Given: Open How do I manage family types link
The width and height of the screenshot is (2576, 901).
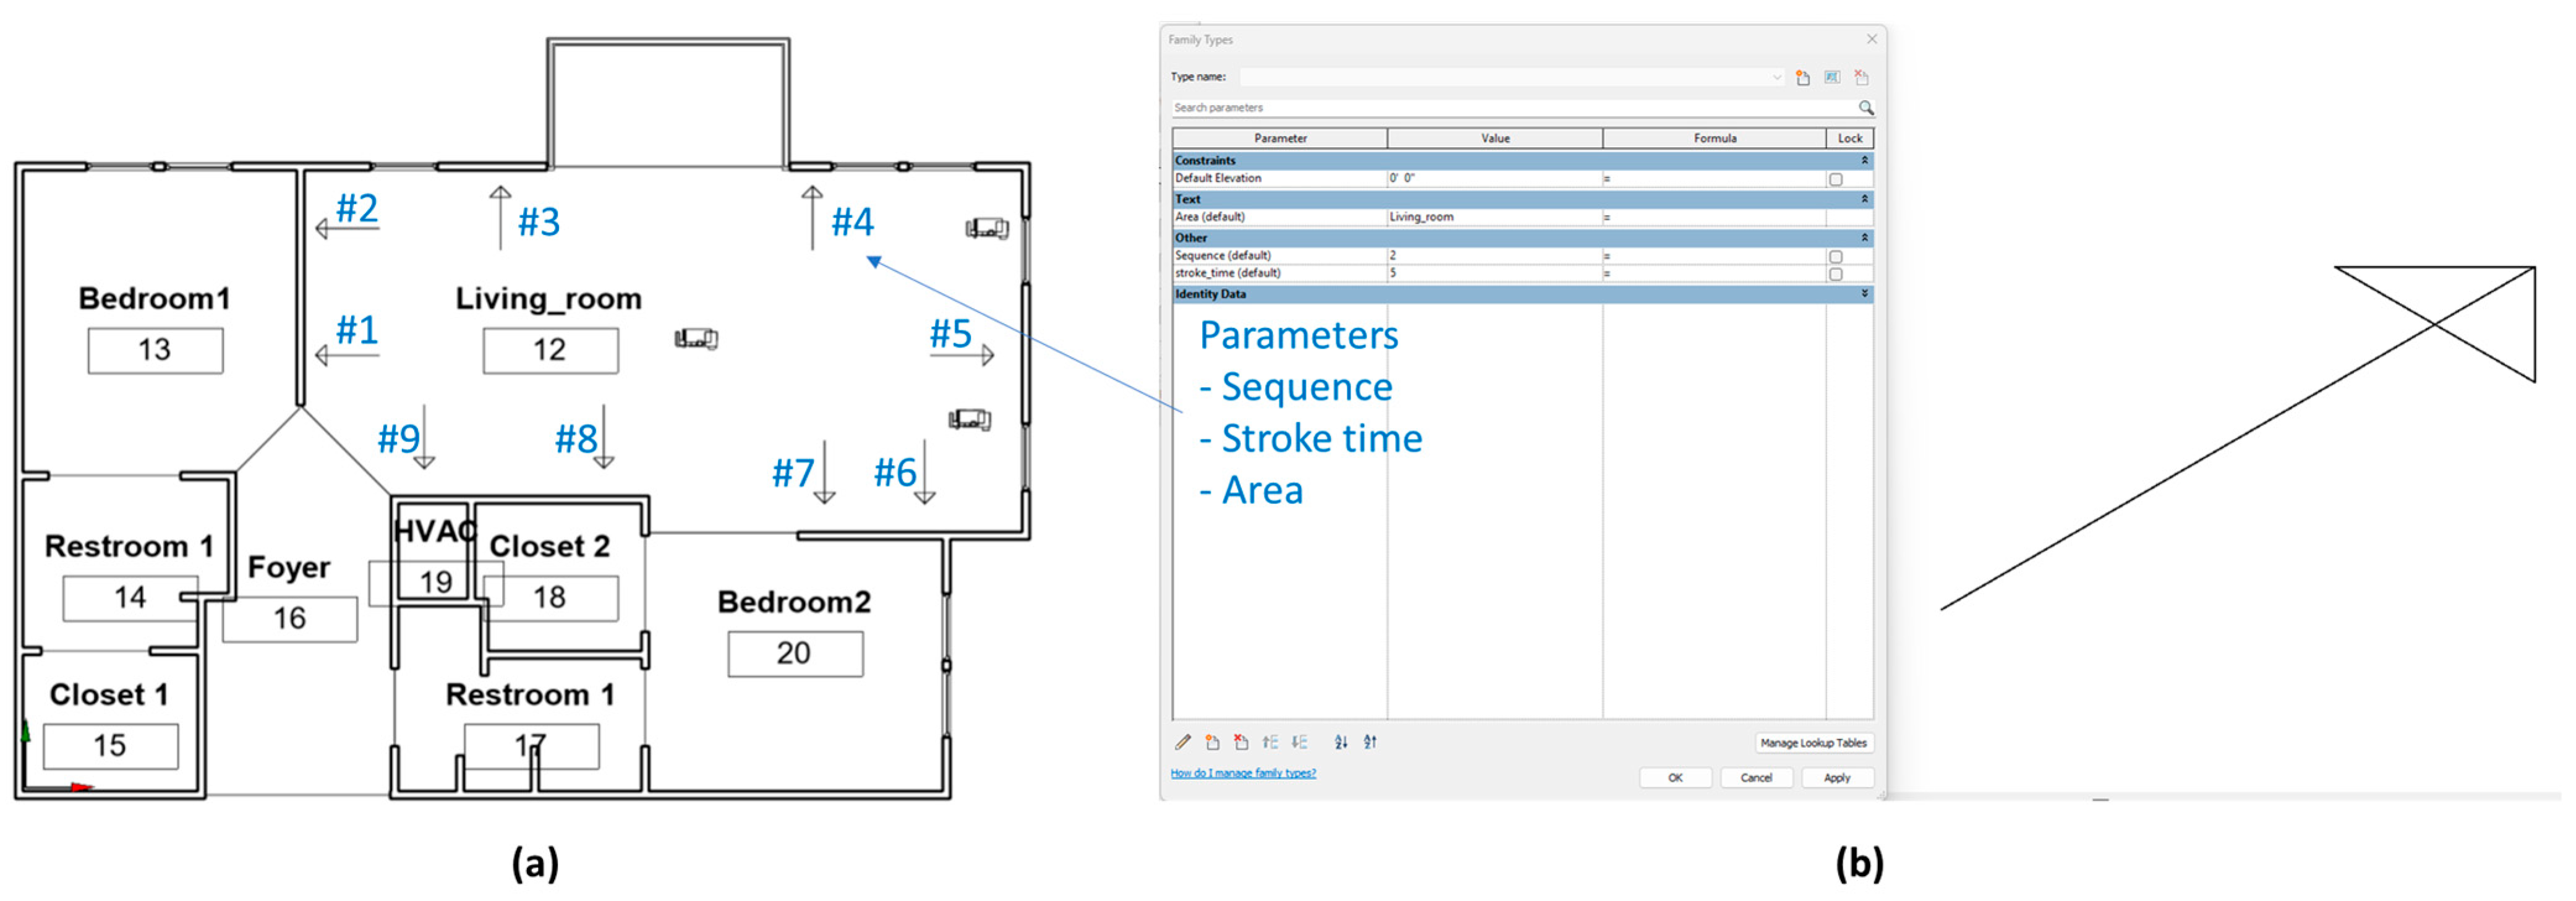Looking at the screenshot, I should (1243, 773).
